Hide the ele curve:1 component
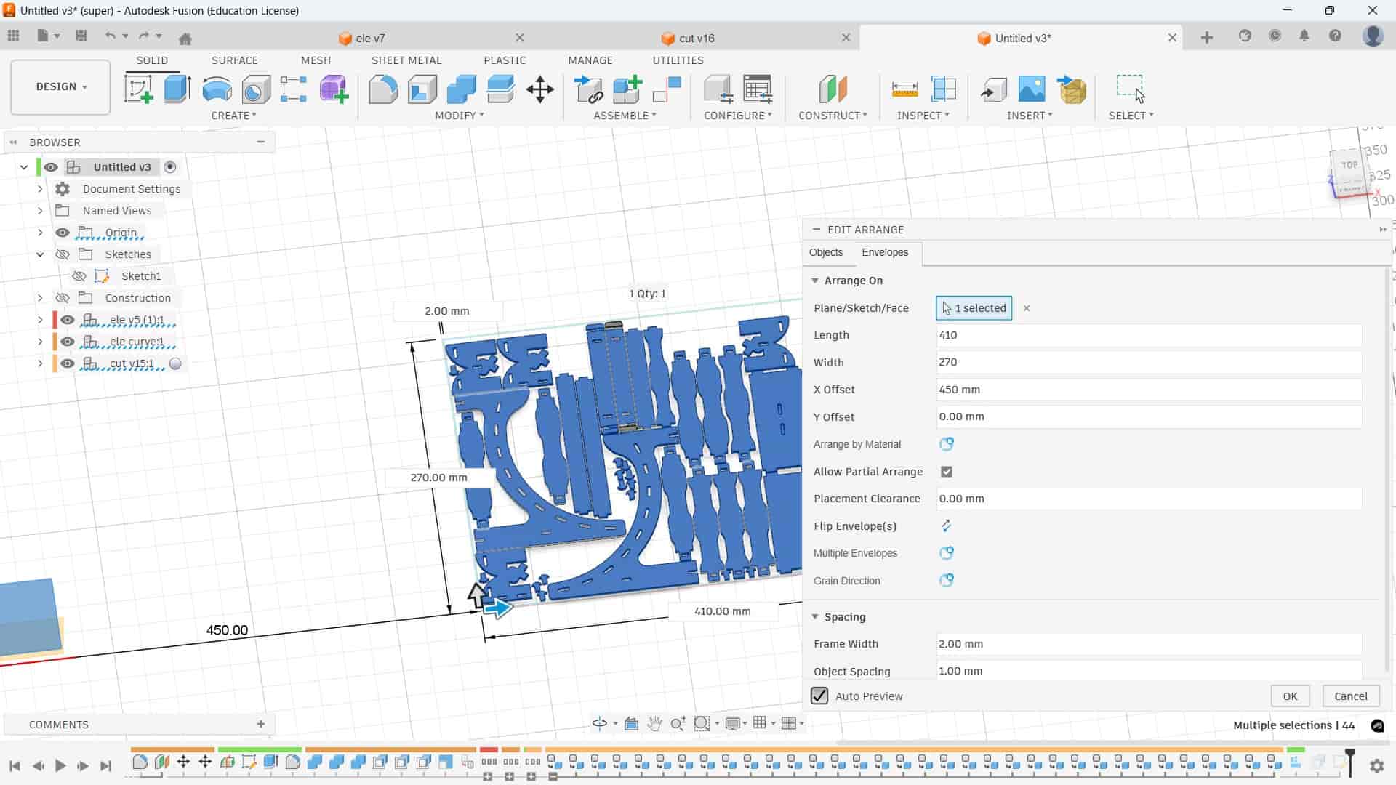This screenshot has height=785, width=1396. coord(68,342)
